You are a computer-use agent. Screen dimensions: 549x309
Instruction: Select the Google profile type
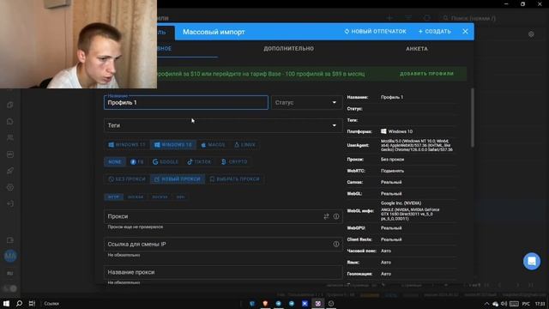click(x=166, y=162)
